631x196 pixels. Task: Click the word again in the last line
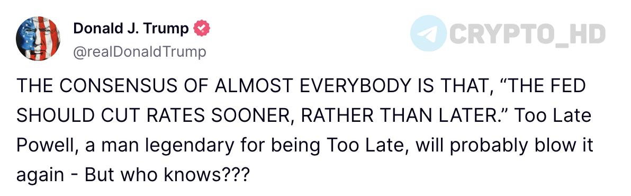(x=41, y=176)
